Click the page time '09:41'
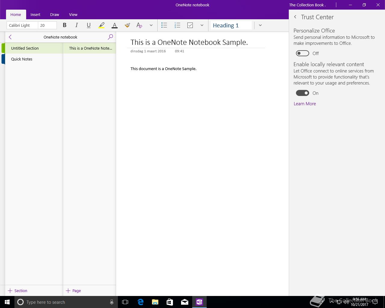This screenshot has height=308, width=385. [179, 51]
